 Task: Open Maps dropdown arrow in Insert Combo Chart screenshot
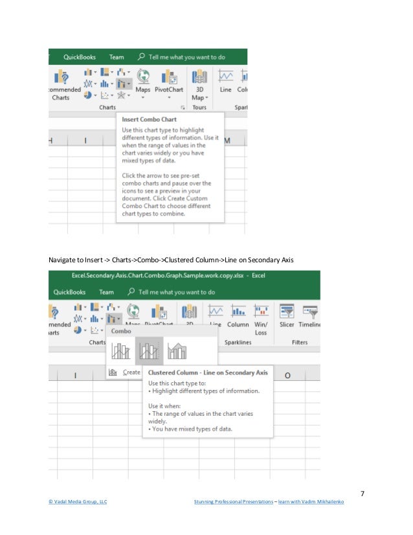[x=143, y=98]
